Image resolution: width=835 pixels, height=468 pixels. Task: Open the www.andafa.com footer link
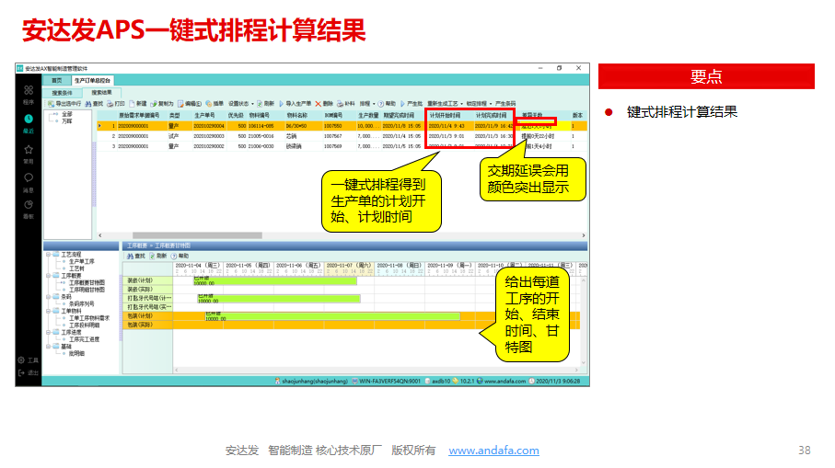coord(493,451)
